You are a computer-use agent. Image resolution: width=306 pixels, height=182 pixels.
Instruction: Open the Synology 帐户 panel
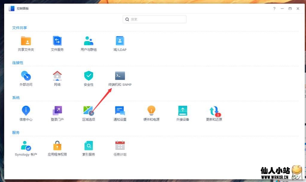[26, 148]
